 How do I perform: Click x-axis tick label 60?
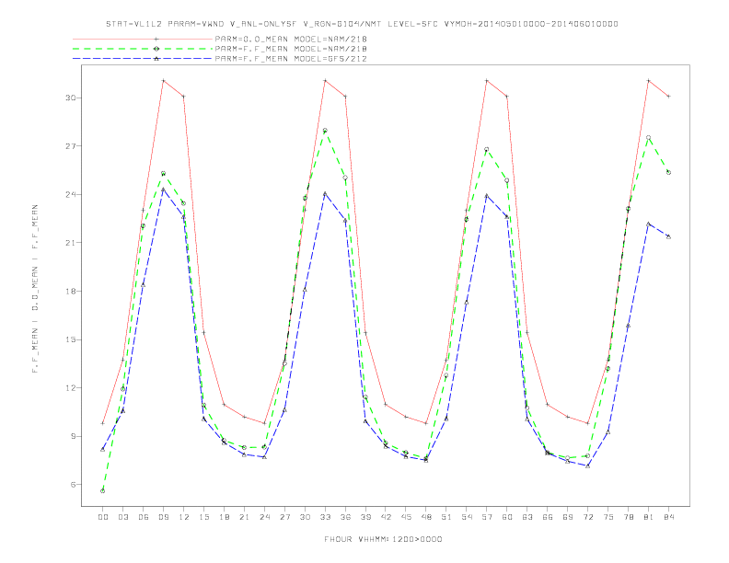click(x=507, y=517)
